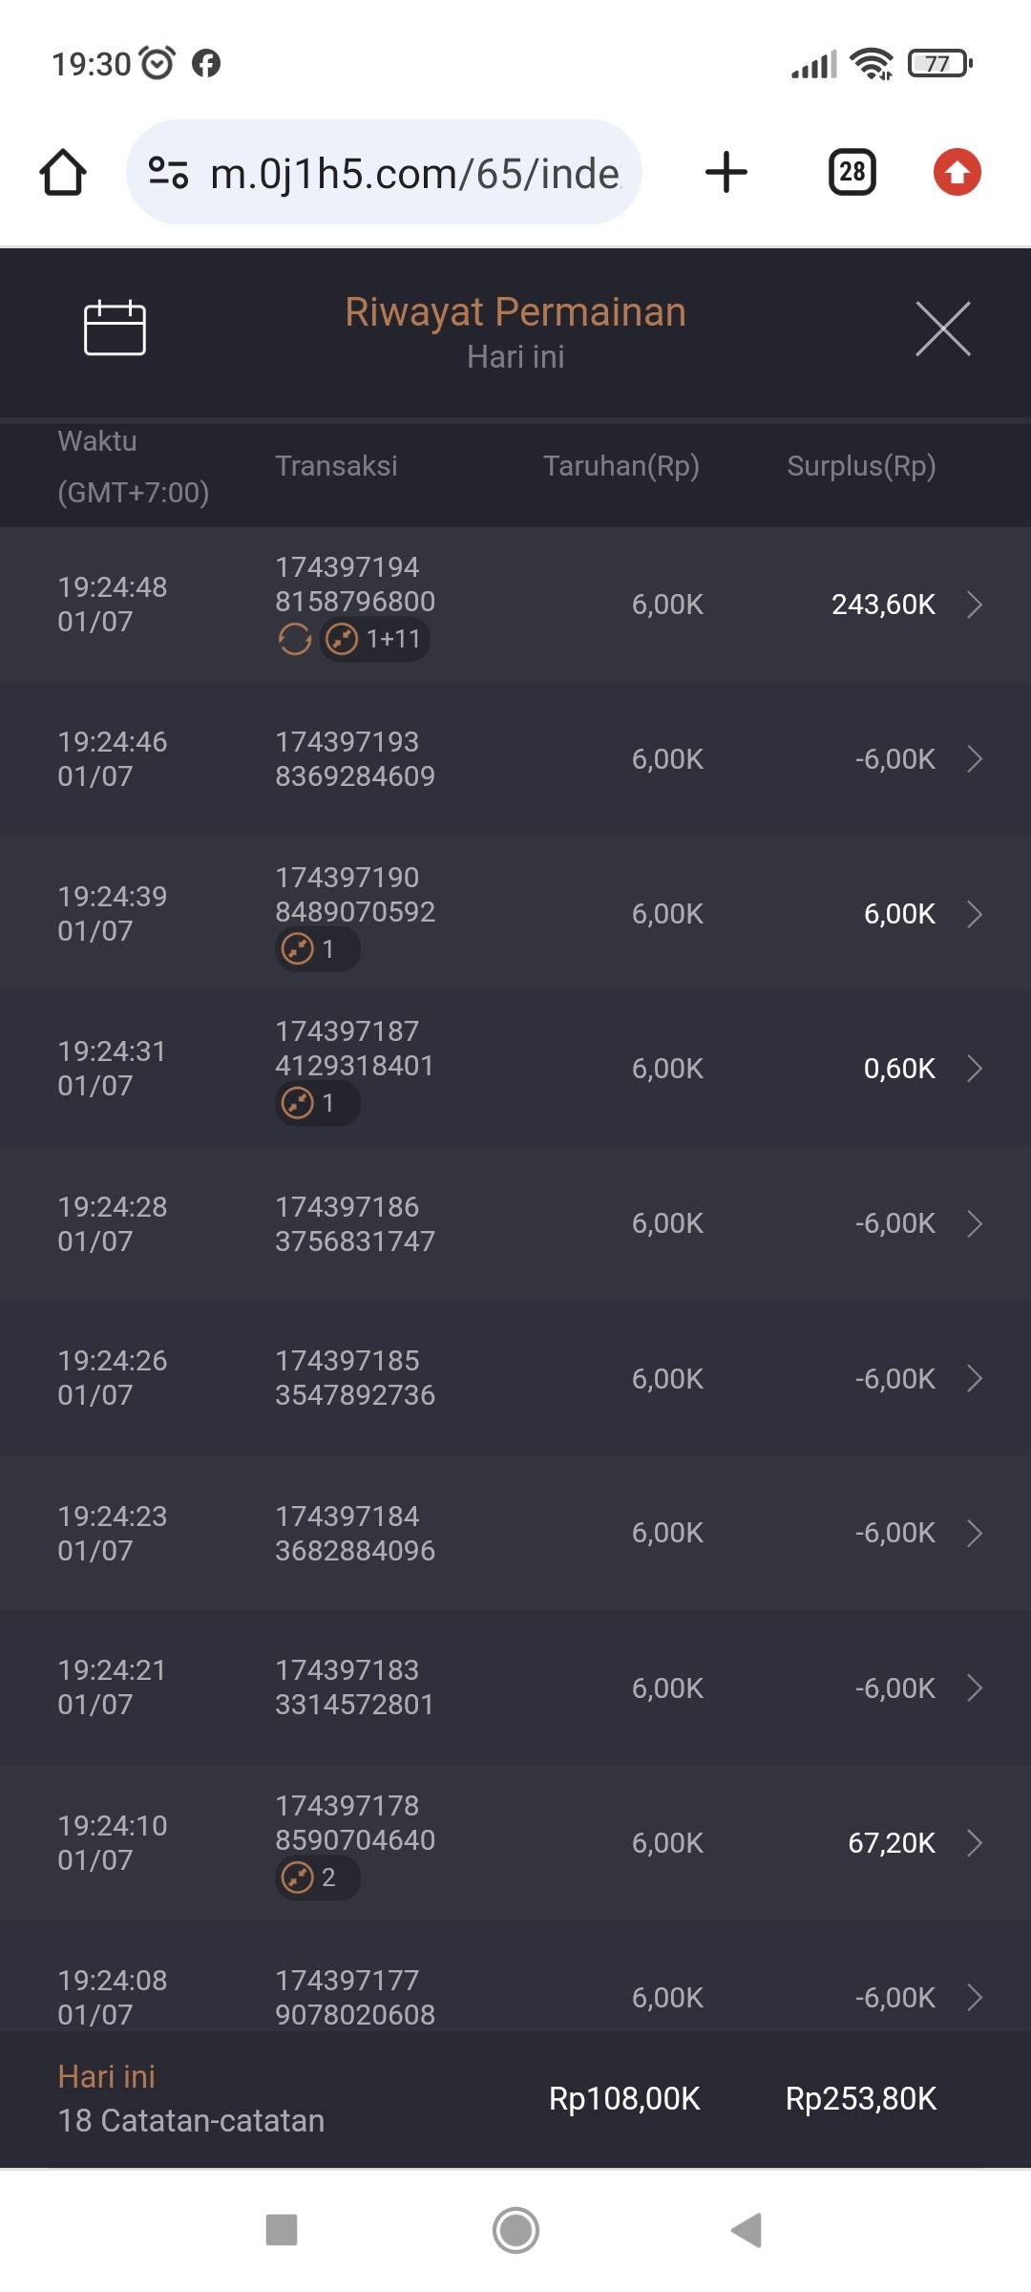Expand details for the 19:24:31 transaction
The image size is (1031, 2292).
pyautogui.click(x=974, y=1069)
